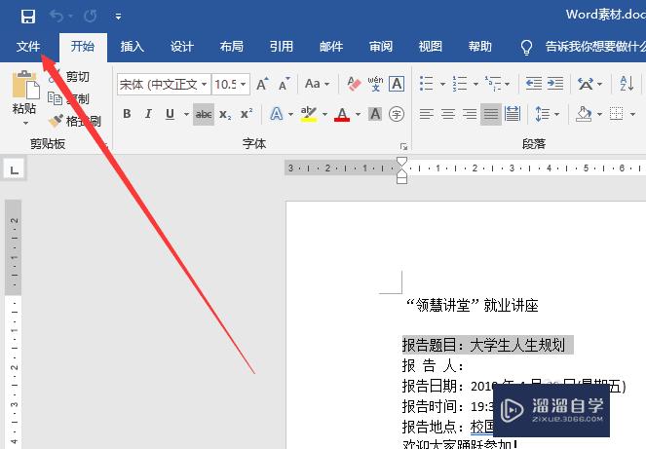Click the borders grid icon

pos(617,114)
